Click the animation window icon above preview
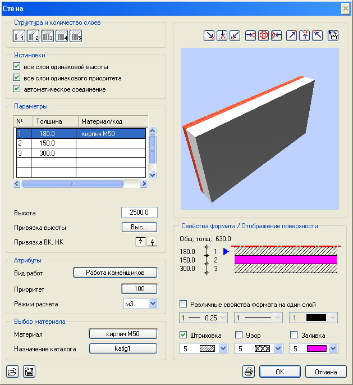The image size is (353, 385). [x=333, y=35]
